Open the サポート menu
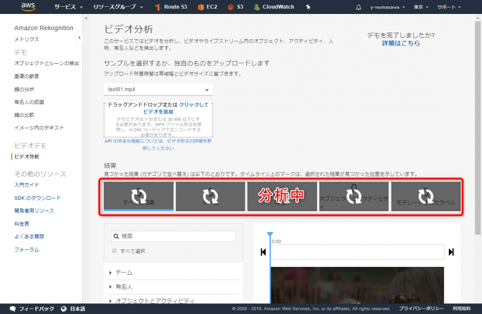 click(x=449, y=7)
